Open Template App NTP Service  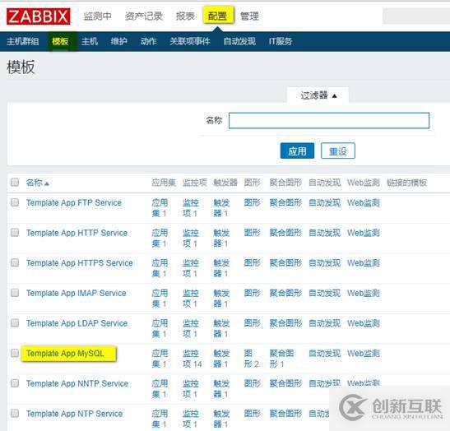[x=74, y=414]
